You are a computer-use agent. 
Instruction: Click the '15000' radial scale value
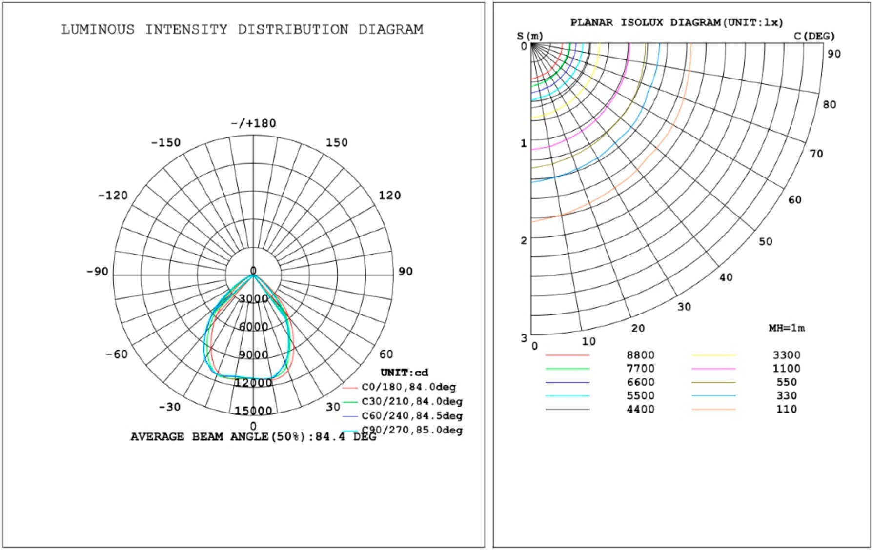click(x=253, y=411)
